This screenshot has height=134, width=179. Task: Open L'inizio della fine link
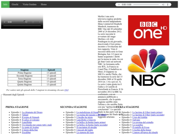[x=30, y=130]
